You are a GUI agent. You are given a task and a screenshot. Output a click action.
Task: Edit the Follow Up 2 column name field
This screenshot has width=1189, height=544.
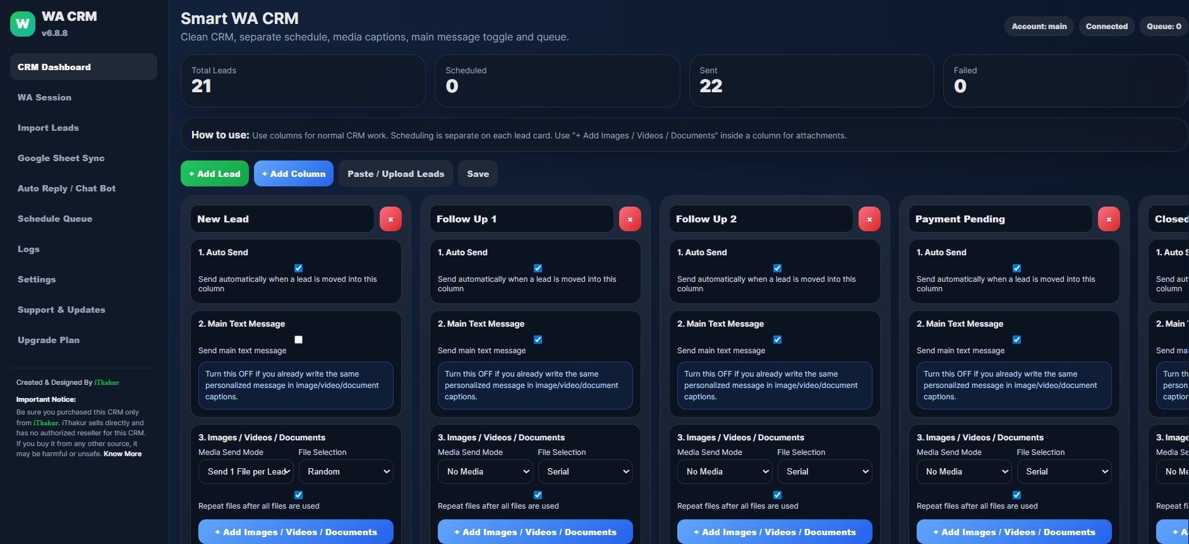tap(761, 219)
